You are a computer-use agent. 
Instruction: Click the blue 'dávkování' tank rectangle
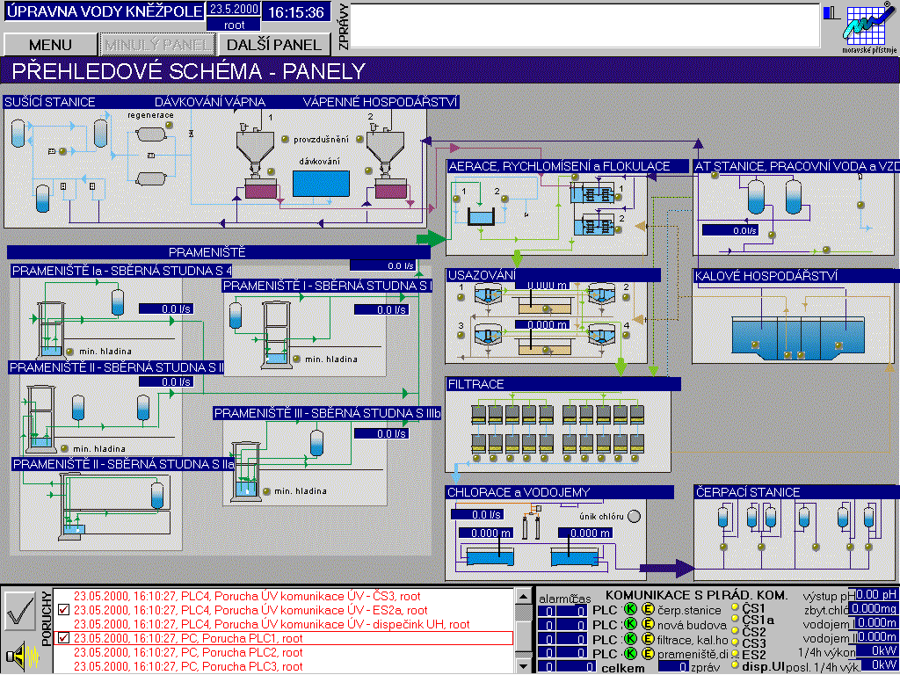click(x=320, y=183)
